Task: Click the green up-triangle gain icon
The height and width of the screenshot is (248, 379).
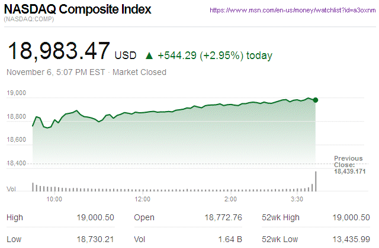Action: pos(149,56)
